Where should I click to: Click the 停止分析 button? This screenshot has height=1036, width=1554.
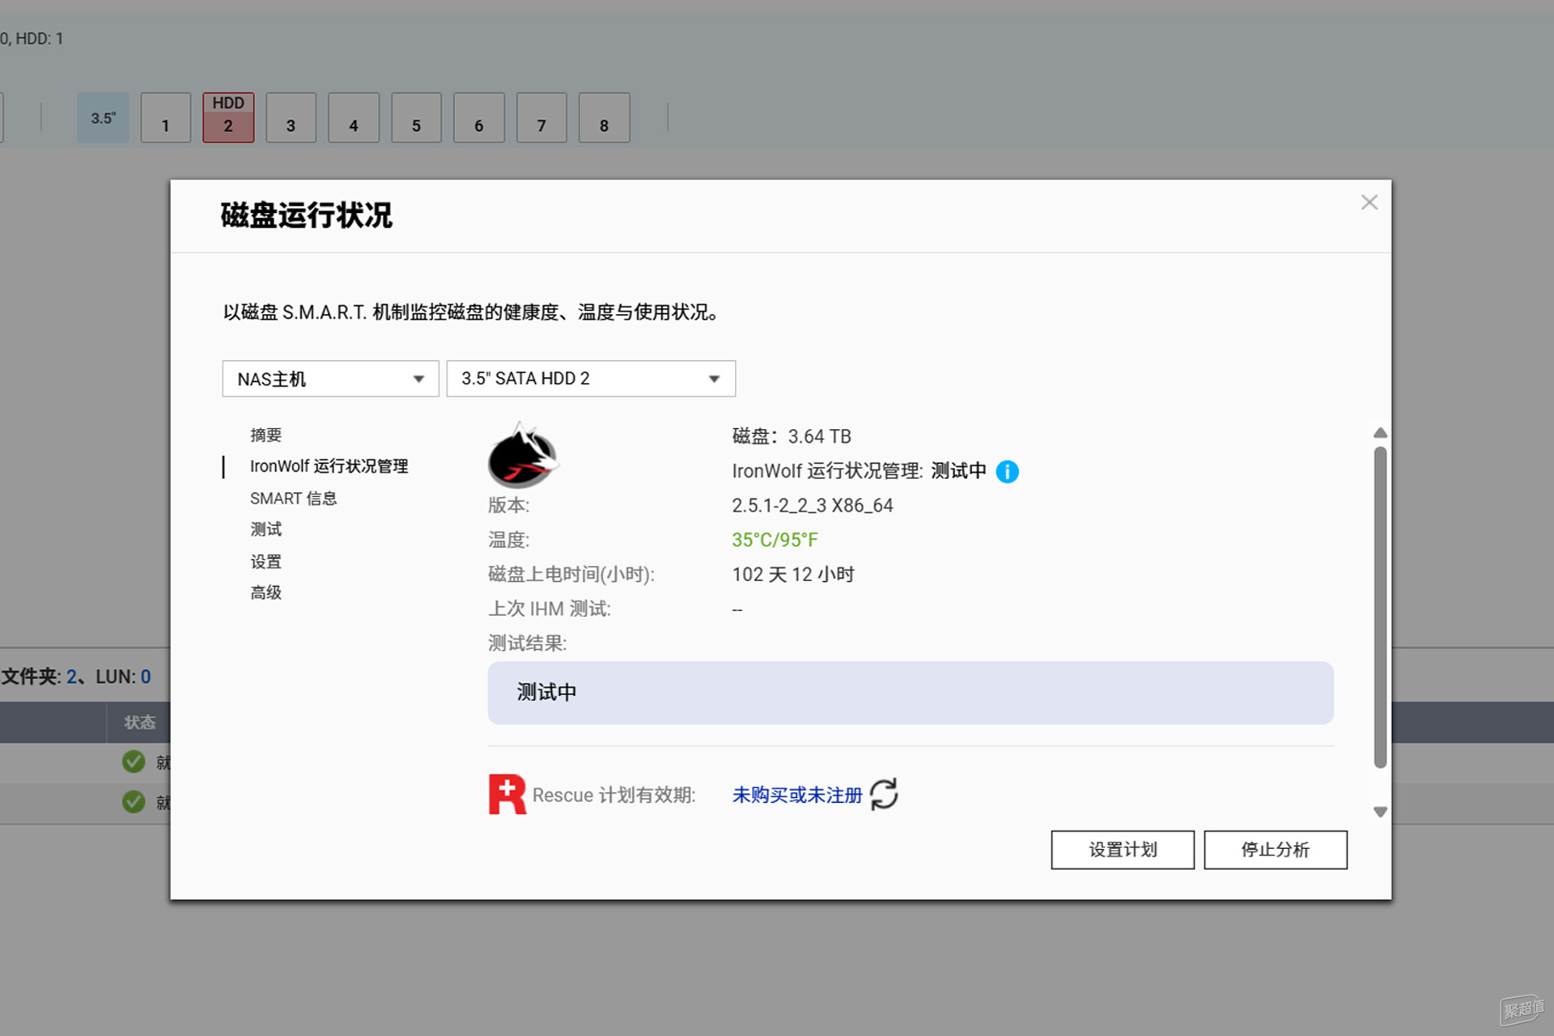[1275, 850]
